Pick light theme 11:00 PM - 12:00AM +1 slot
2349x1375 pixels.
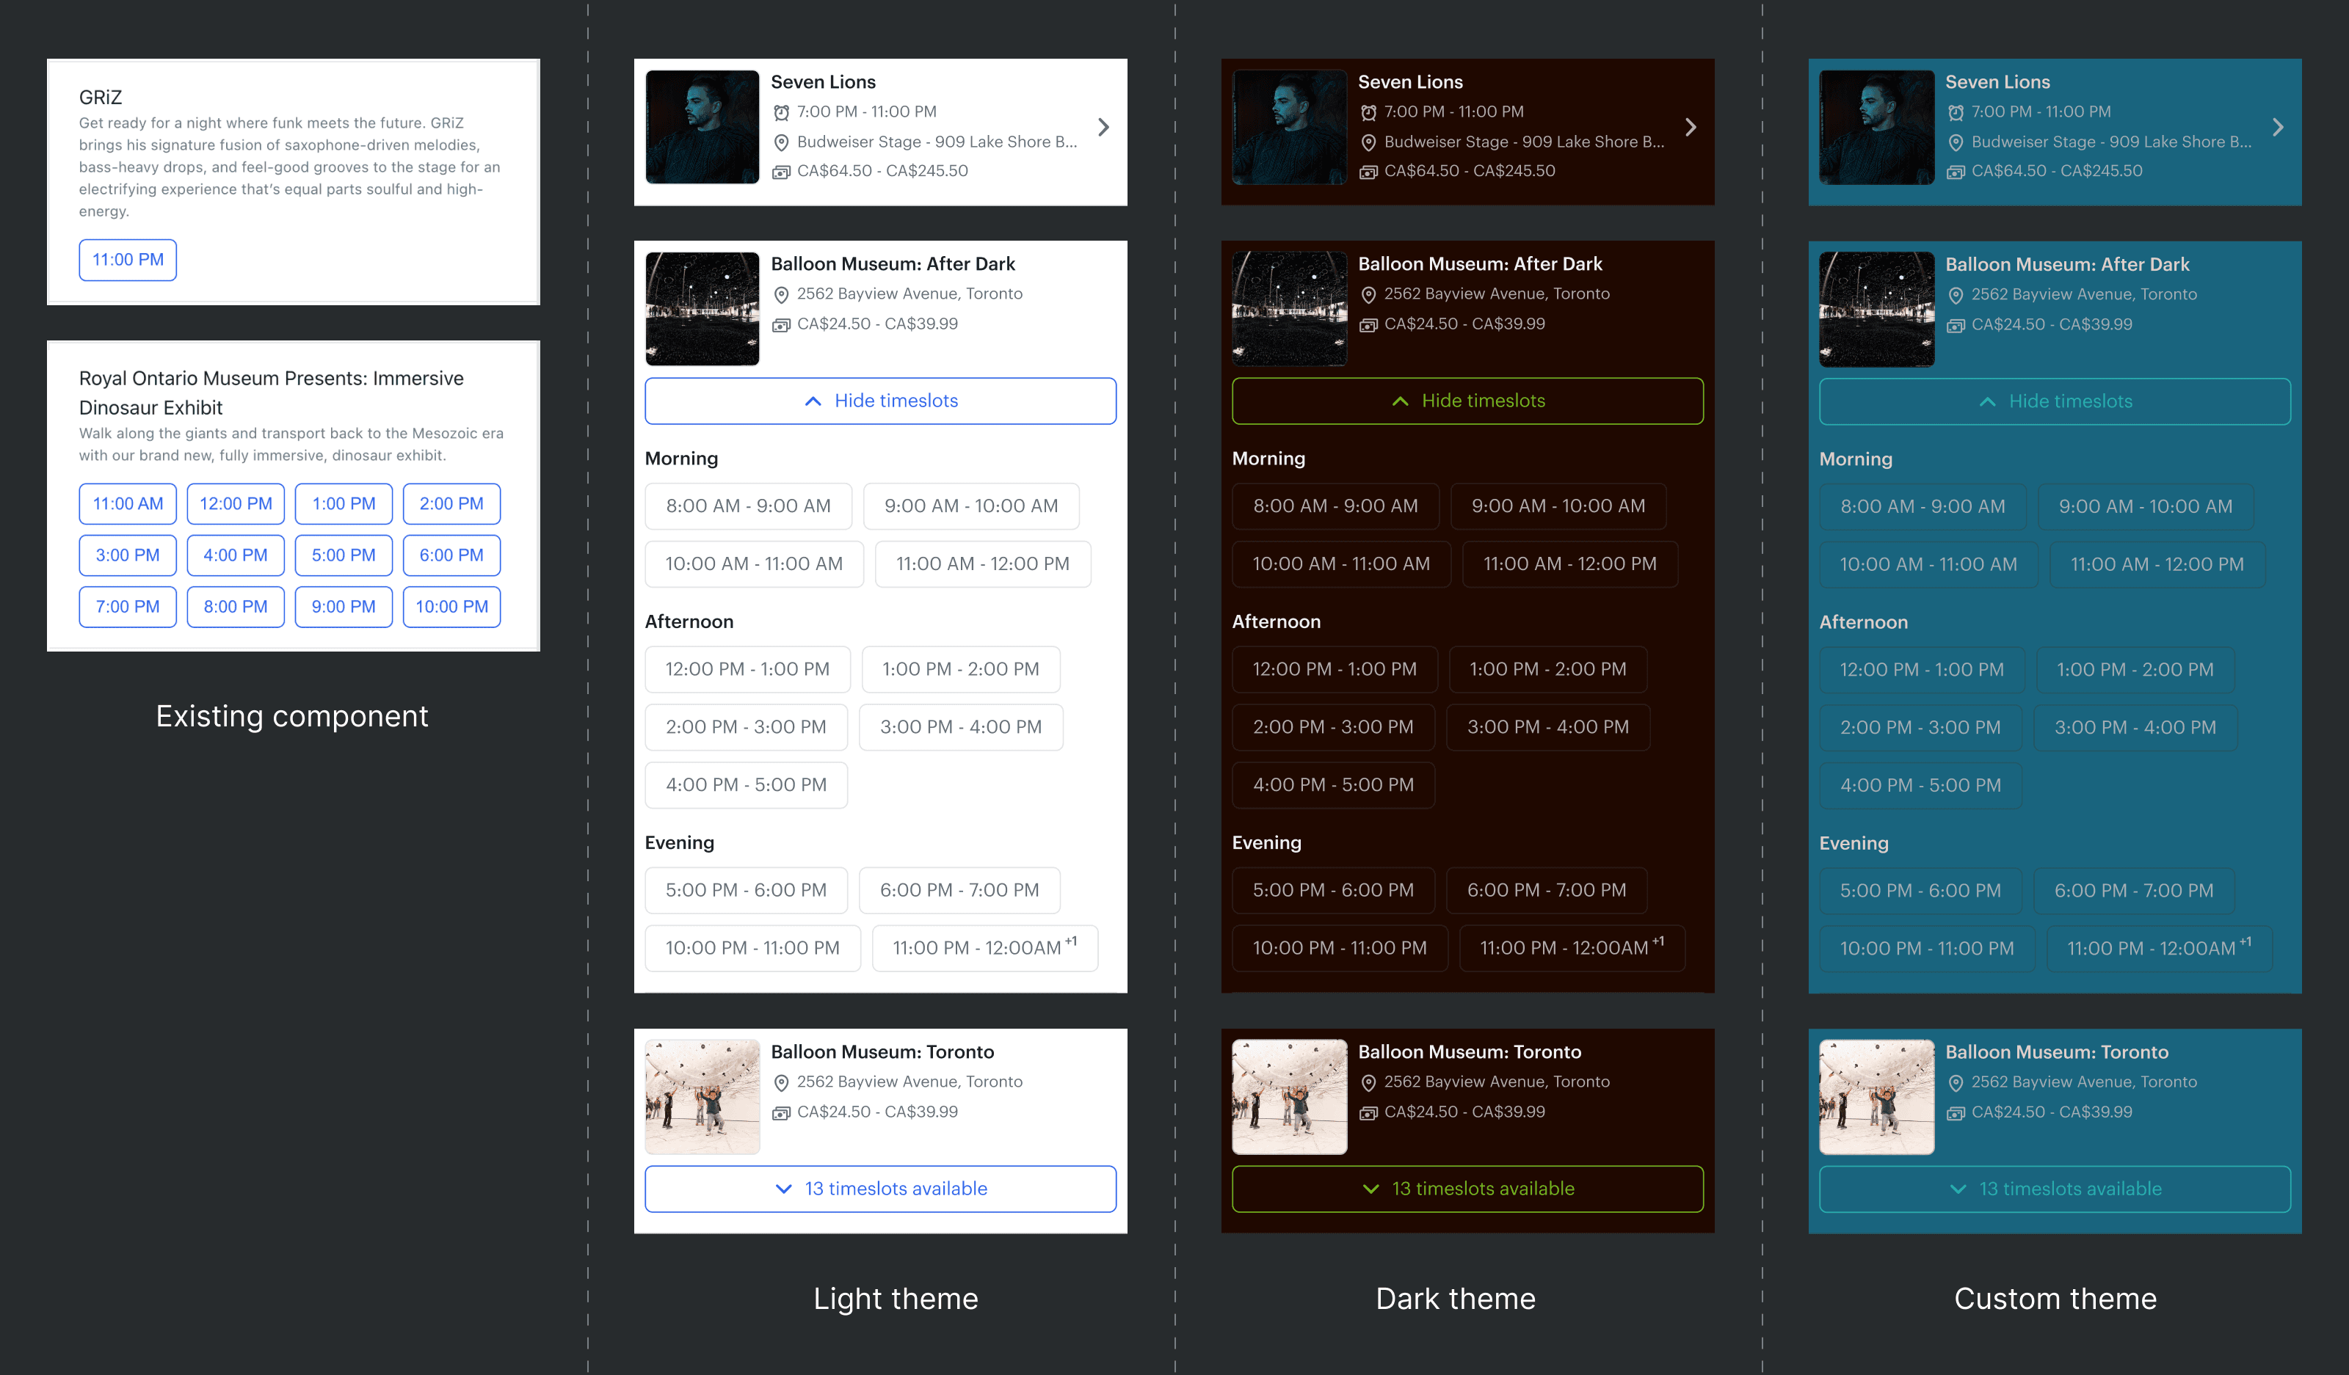pos(984,949)
